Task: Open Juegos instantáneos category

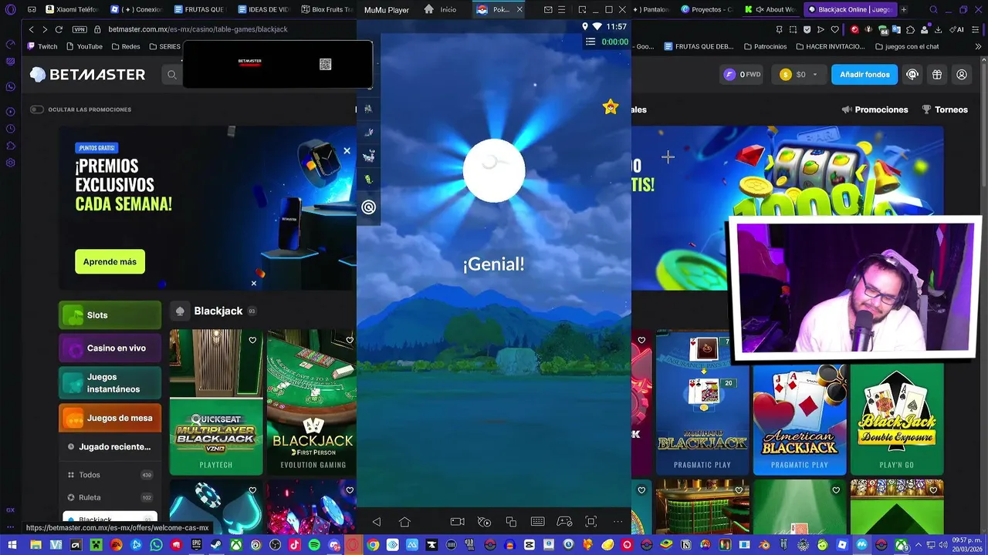Action: click(x=110, y=383)
